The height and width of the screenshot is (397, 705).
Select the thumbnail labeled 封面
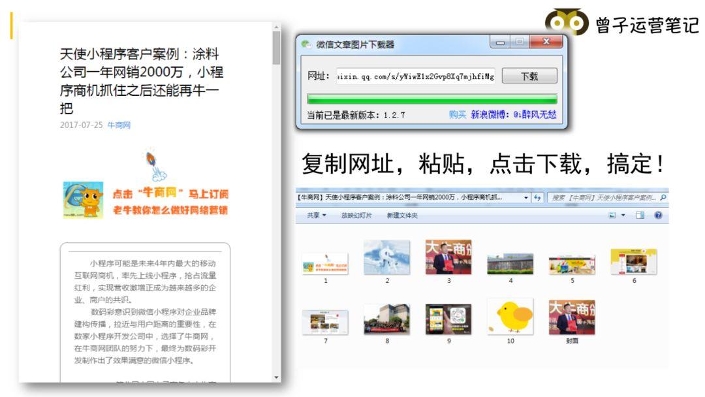coord(572,317)
